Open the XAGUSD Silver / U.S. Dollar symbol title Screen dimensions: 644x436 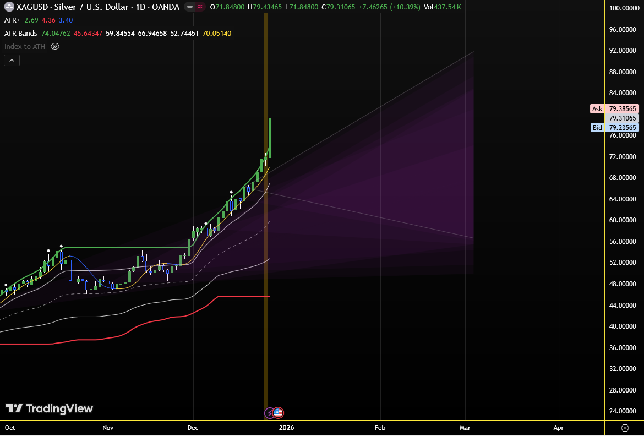tap(98, 7)
